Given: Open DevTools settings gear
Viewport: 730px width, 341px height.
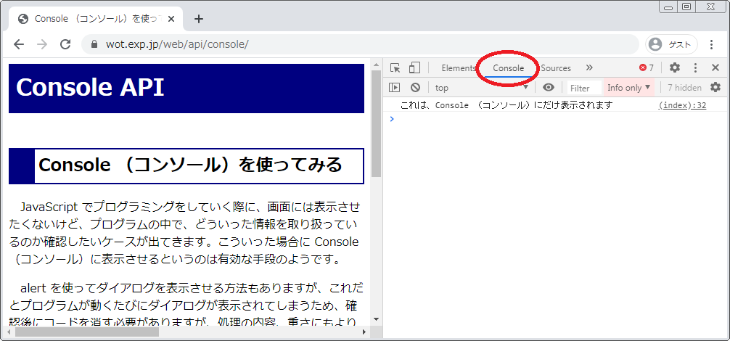Looking at the screenshot, I should [x=675, y=68].
